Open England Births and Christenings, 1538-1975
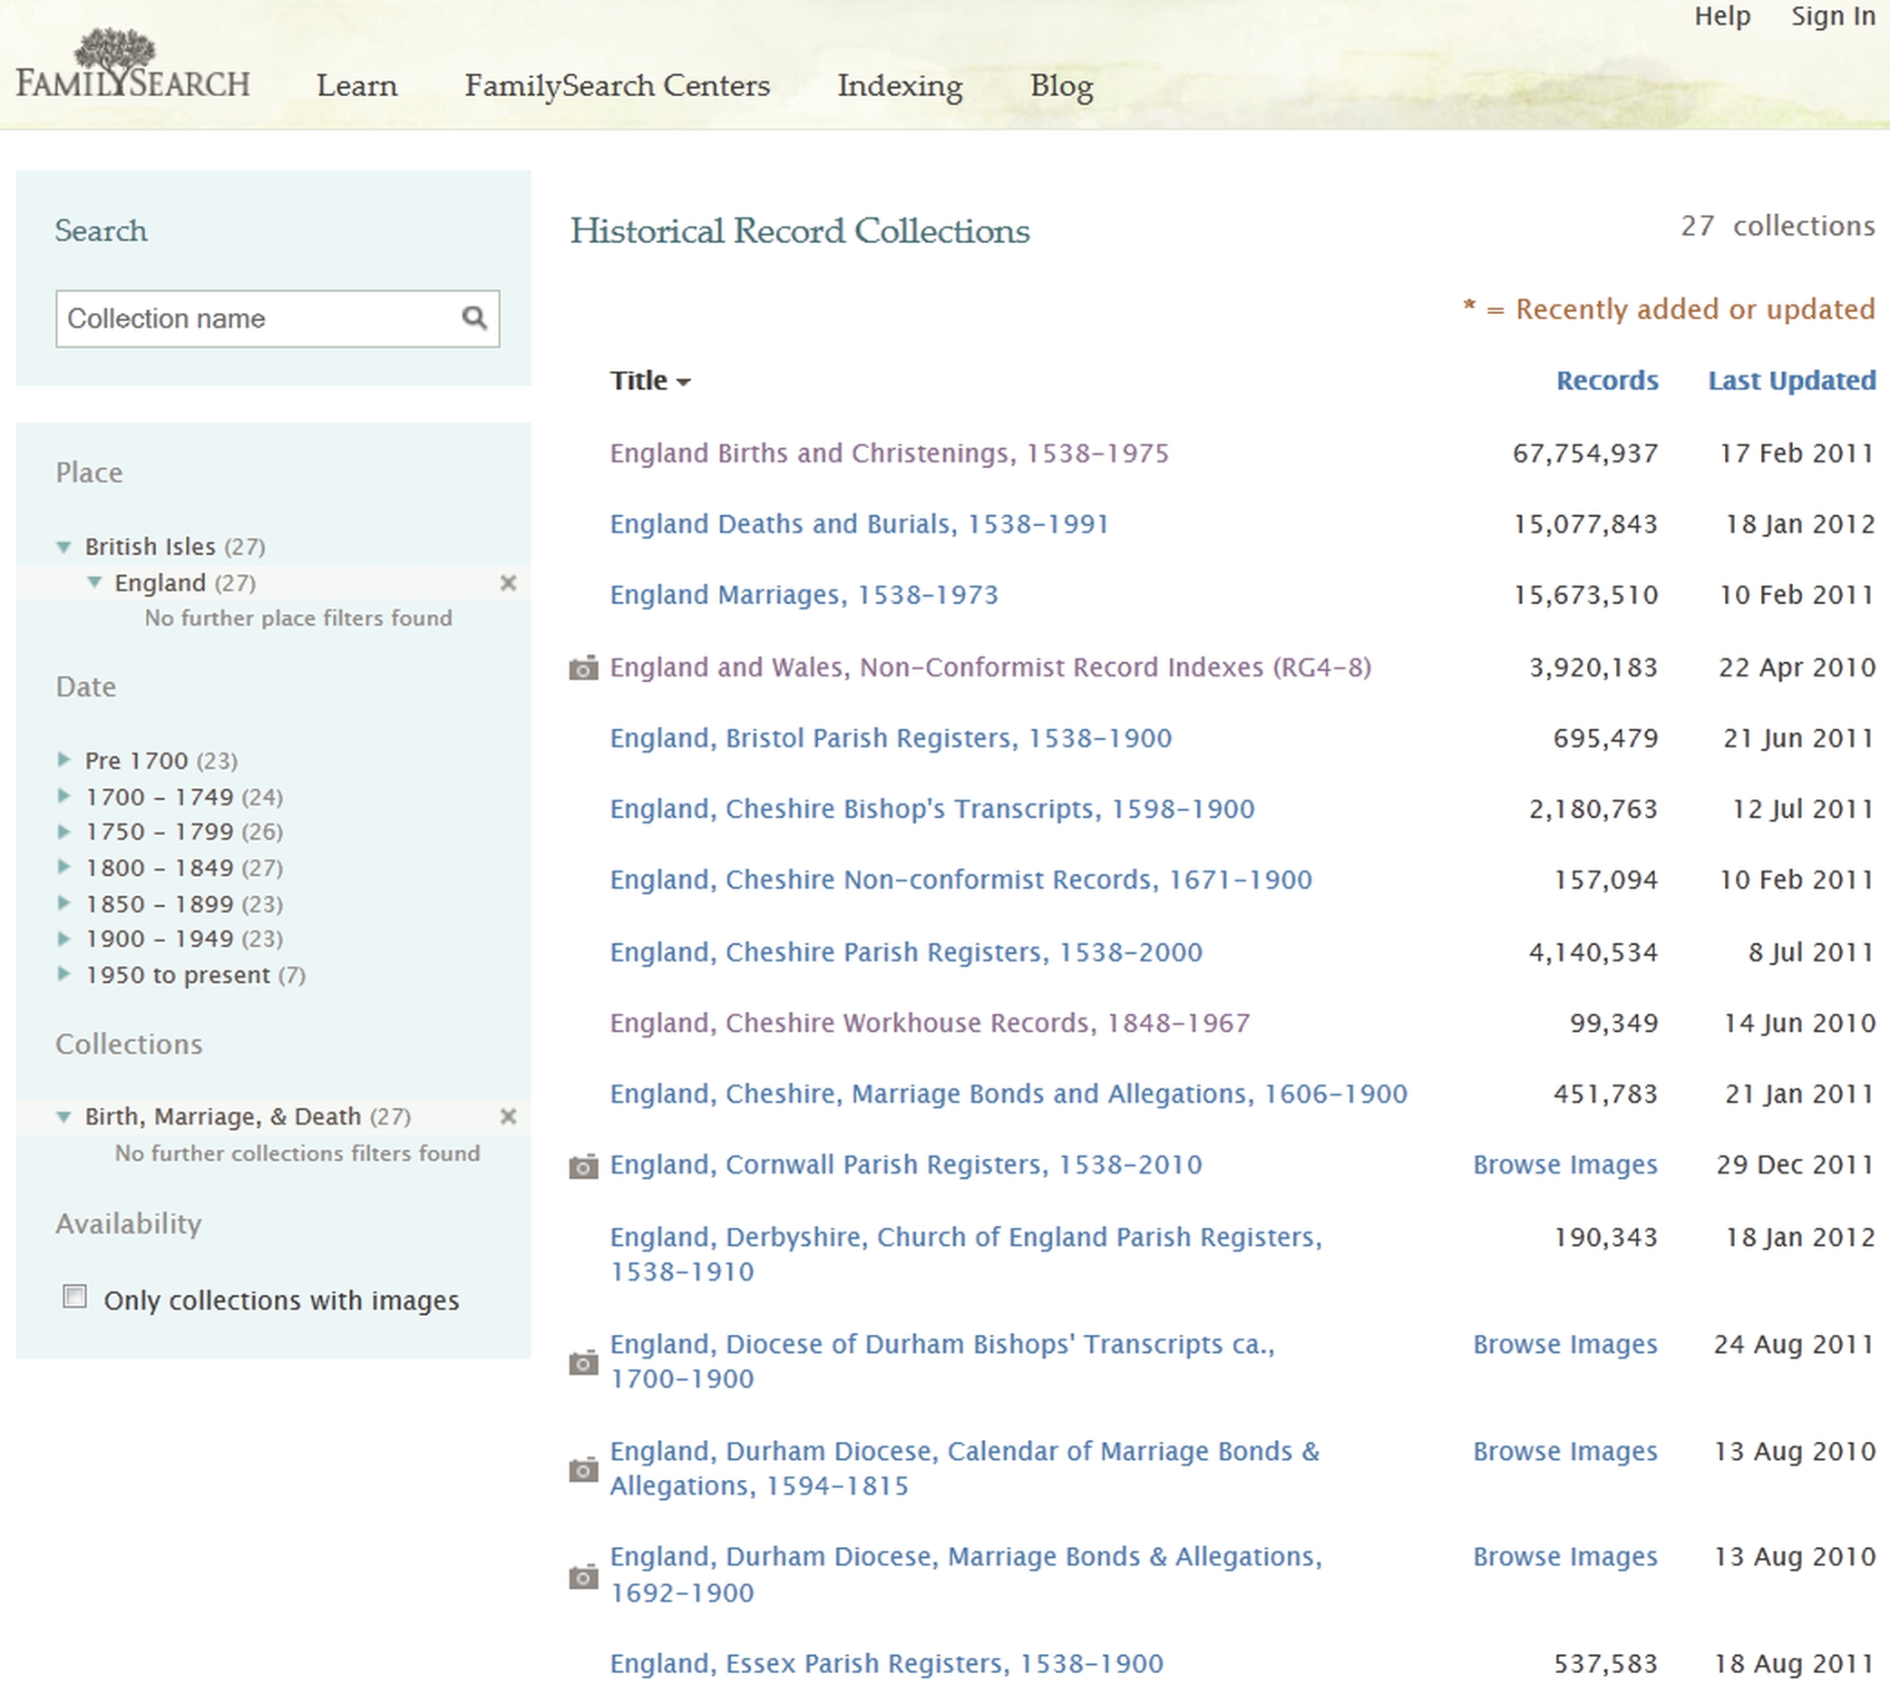 tap(889, 453)
